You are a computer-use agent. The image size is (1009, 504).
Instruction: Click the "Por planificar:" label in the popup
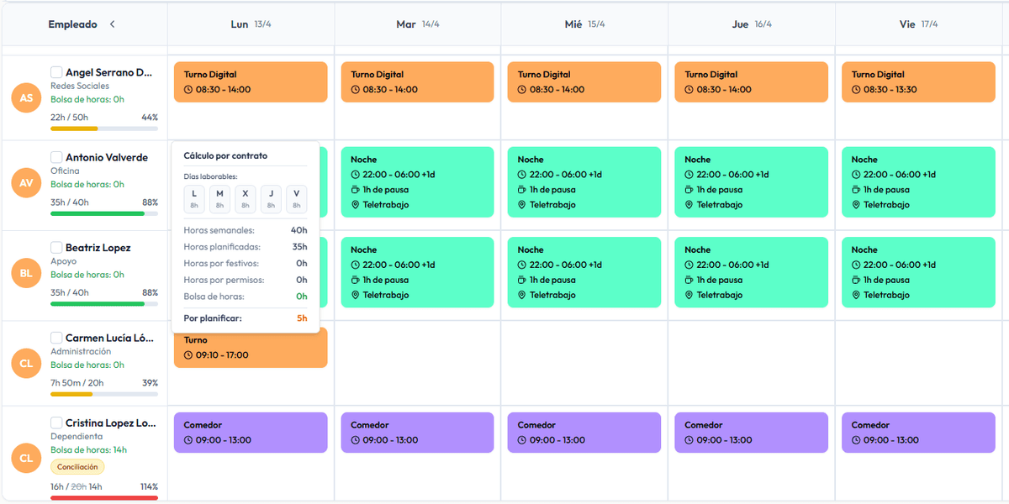click(213, 318)
